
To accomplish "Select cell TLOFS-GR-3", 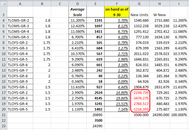I will pos(20,48).
